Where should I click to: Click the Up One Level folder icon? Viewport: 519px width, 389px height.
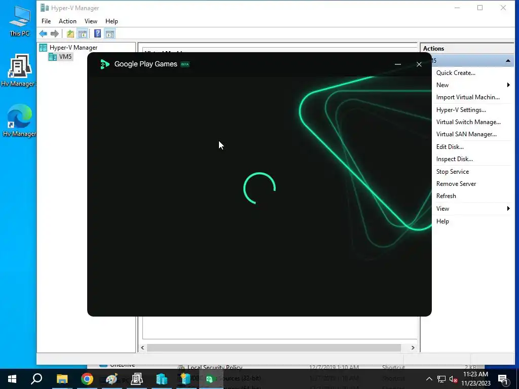click(x=70, y=33)
